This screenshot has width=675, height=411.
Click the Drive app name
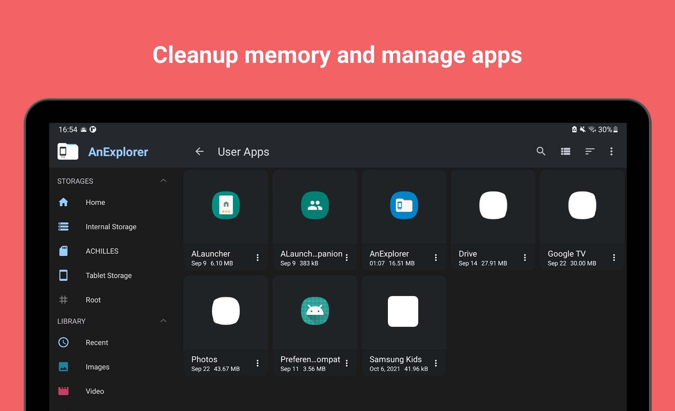(x=468, y=254)
